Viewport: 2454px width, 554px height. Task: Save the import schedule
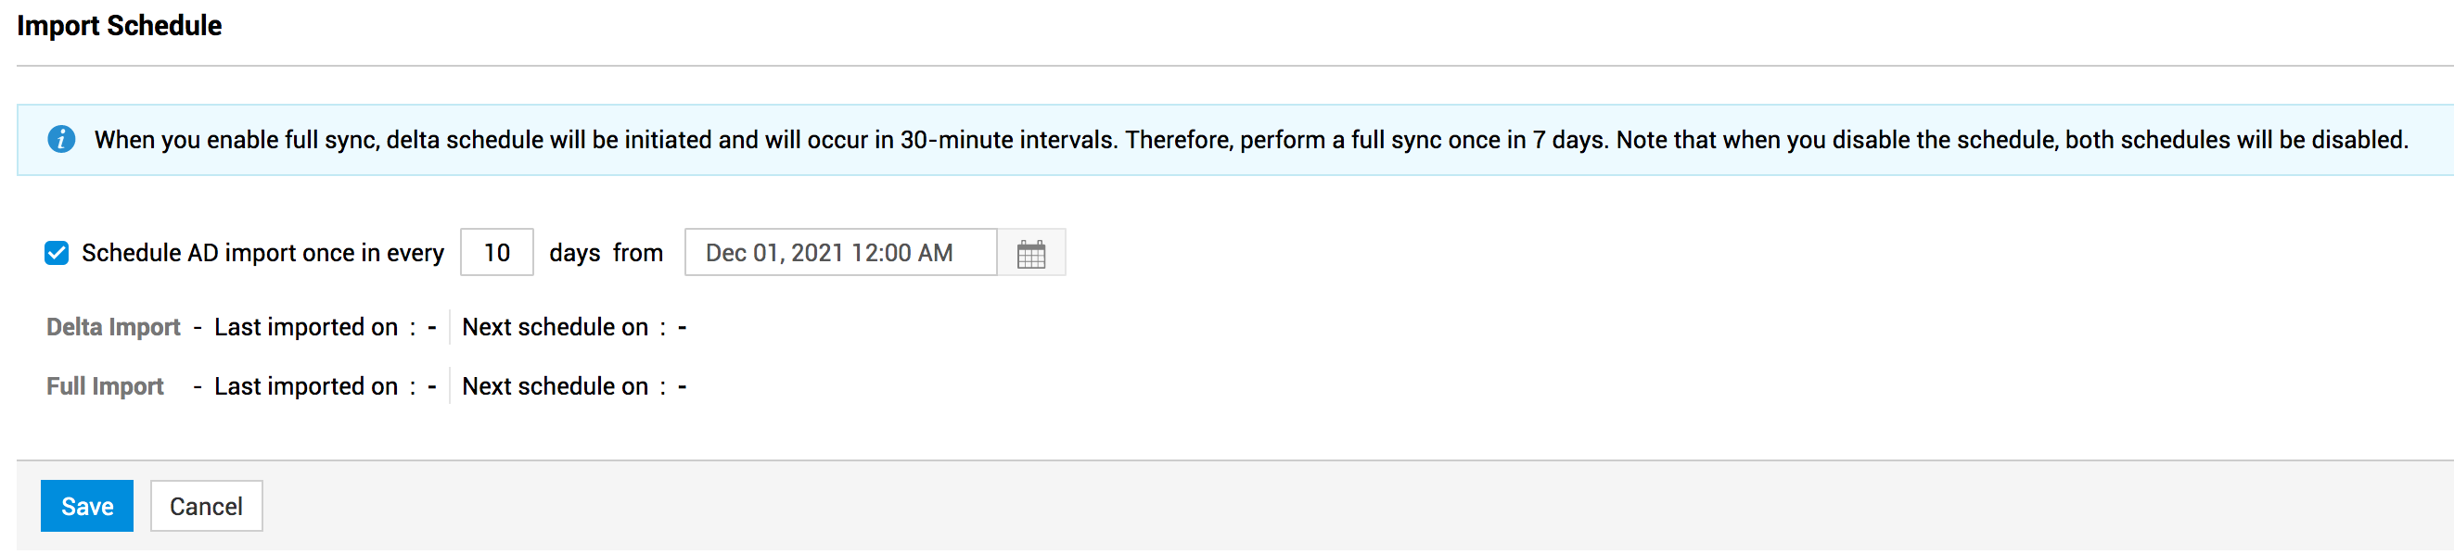pos(86,507)
